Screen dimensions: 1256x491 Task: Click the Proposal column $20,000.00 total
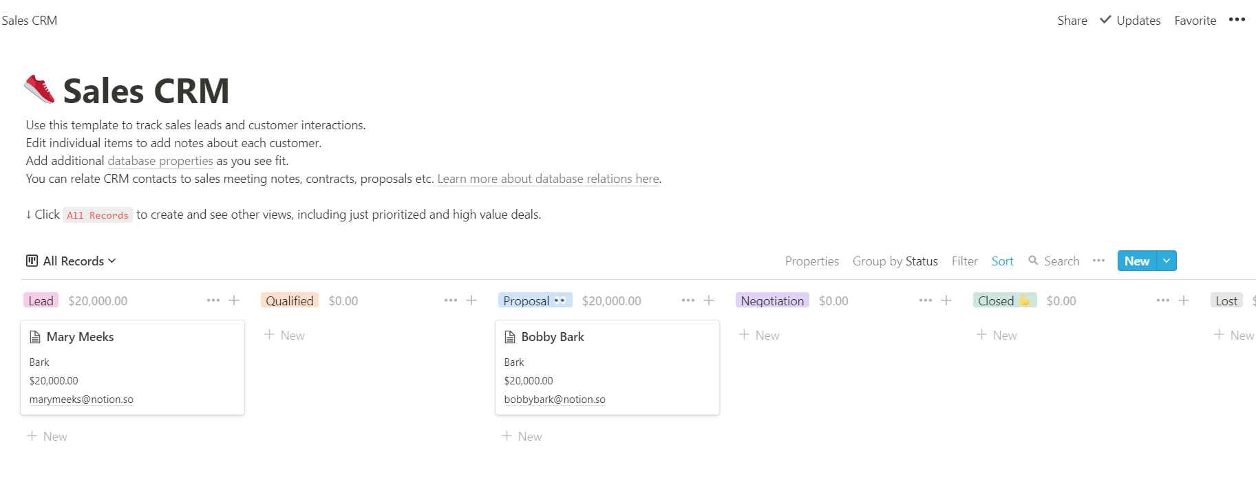click(x=611, y=301)
